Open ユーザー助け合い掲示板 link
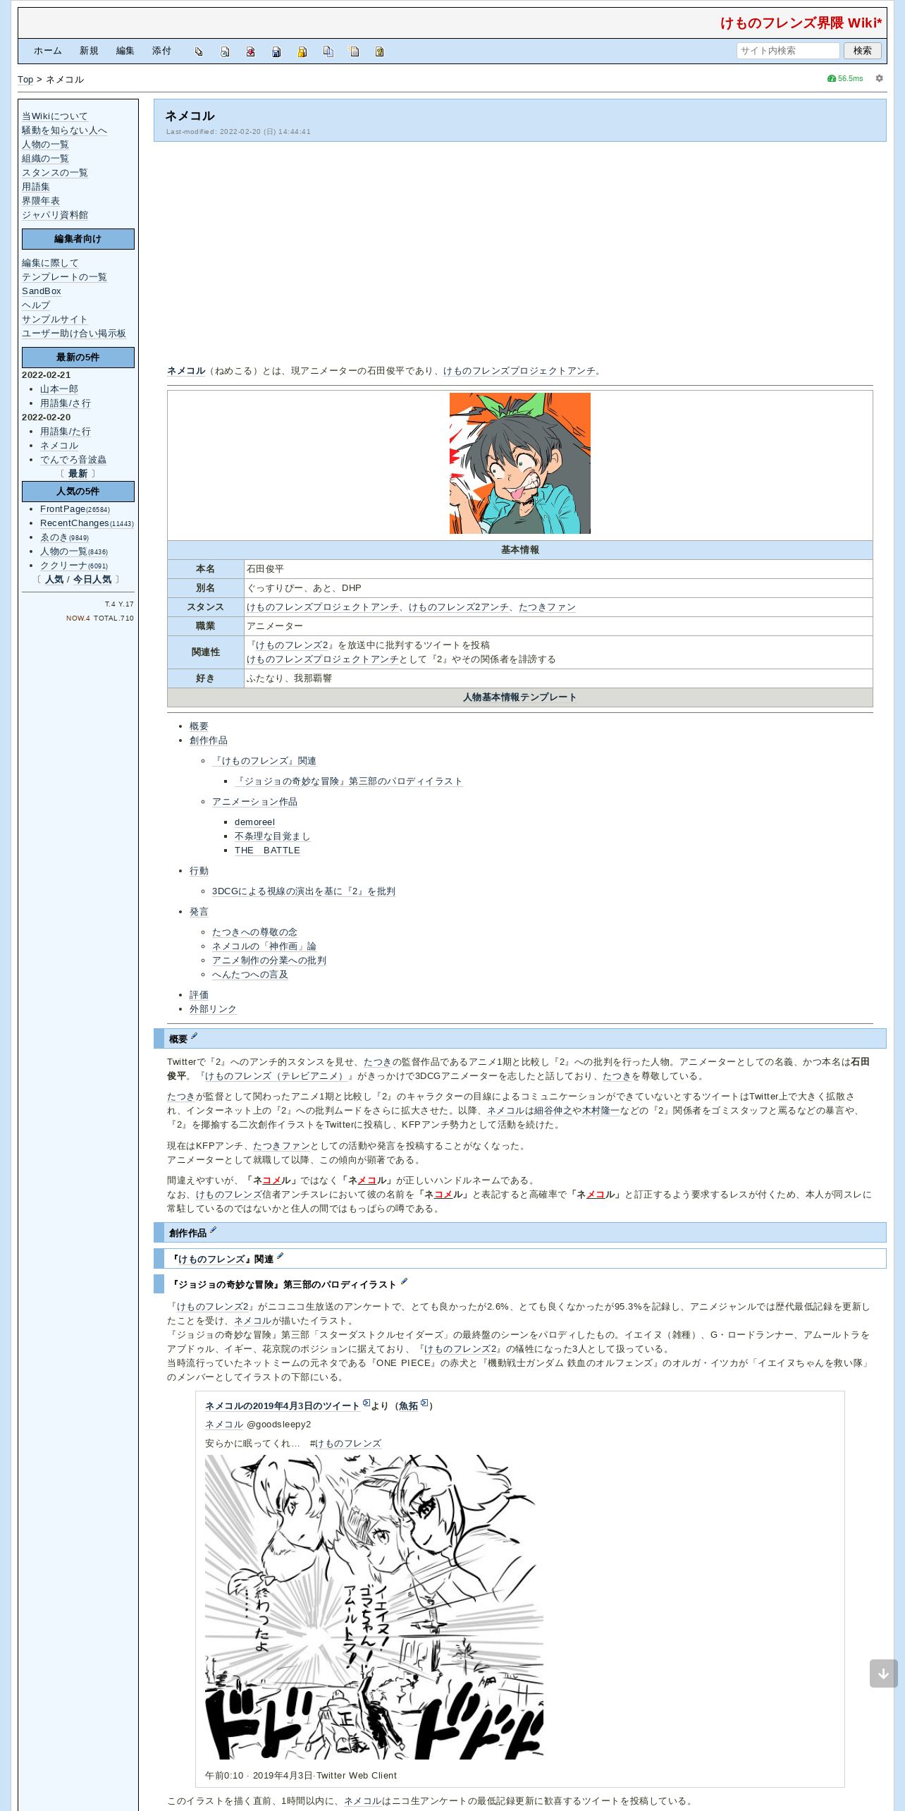Viewport: 905px width, 1811px height. pos(74,334)
